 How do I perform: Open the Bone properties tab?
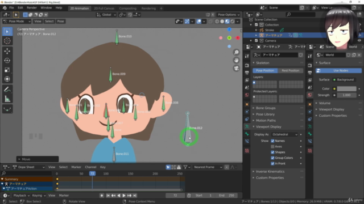(247, 134)
